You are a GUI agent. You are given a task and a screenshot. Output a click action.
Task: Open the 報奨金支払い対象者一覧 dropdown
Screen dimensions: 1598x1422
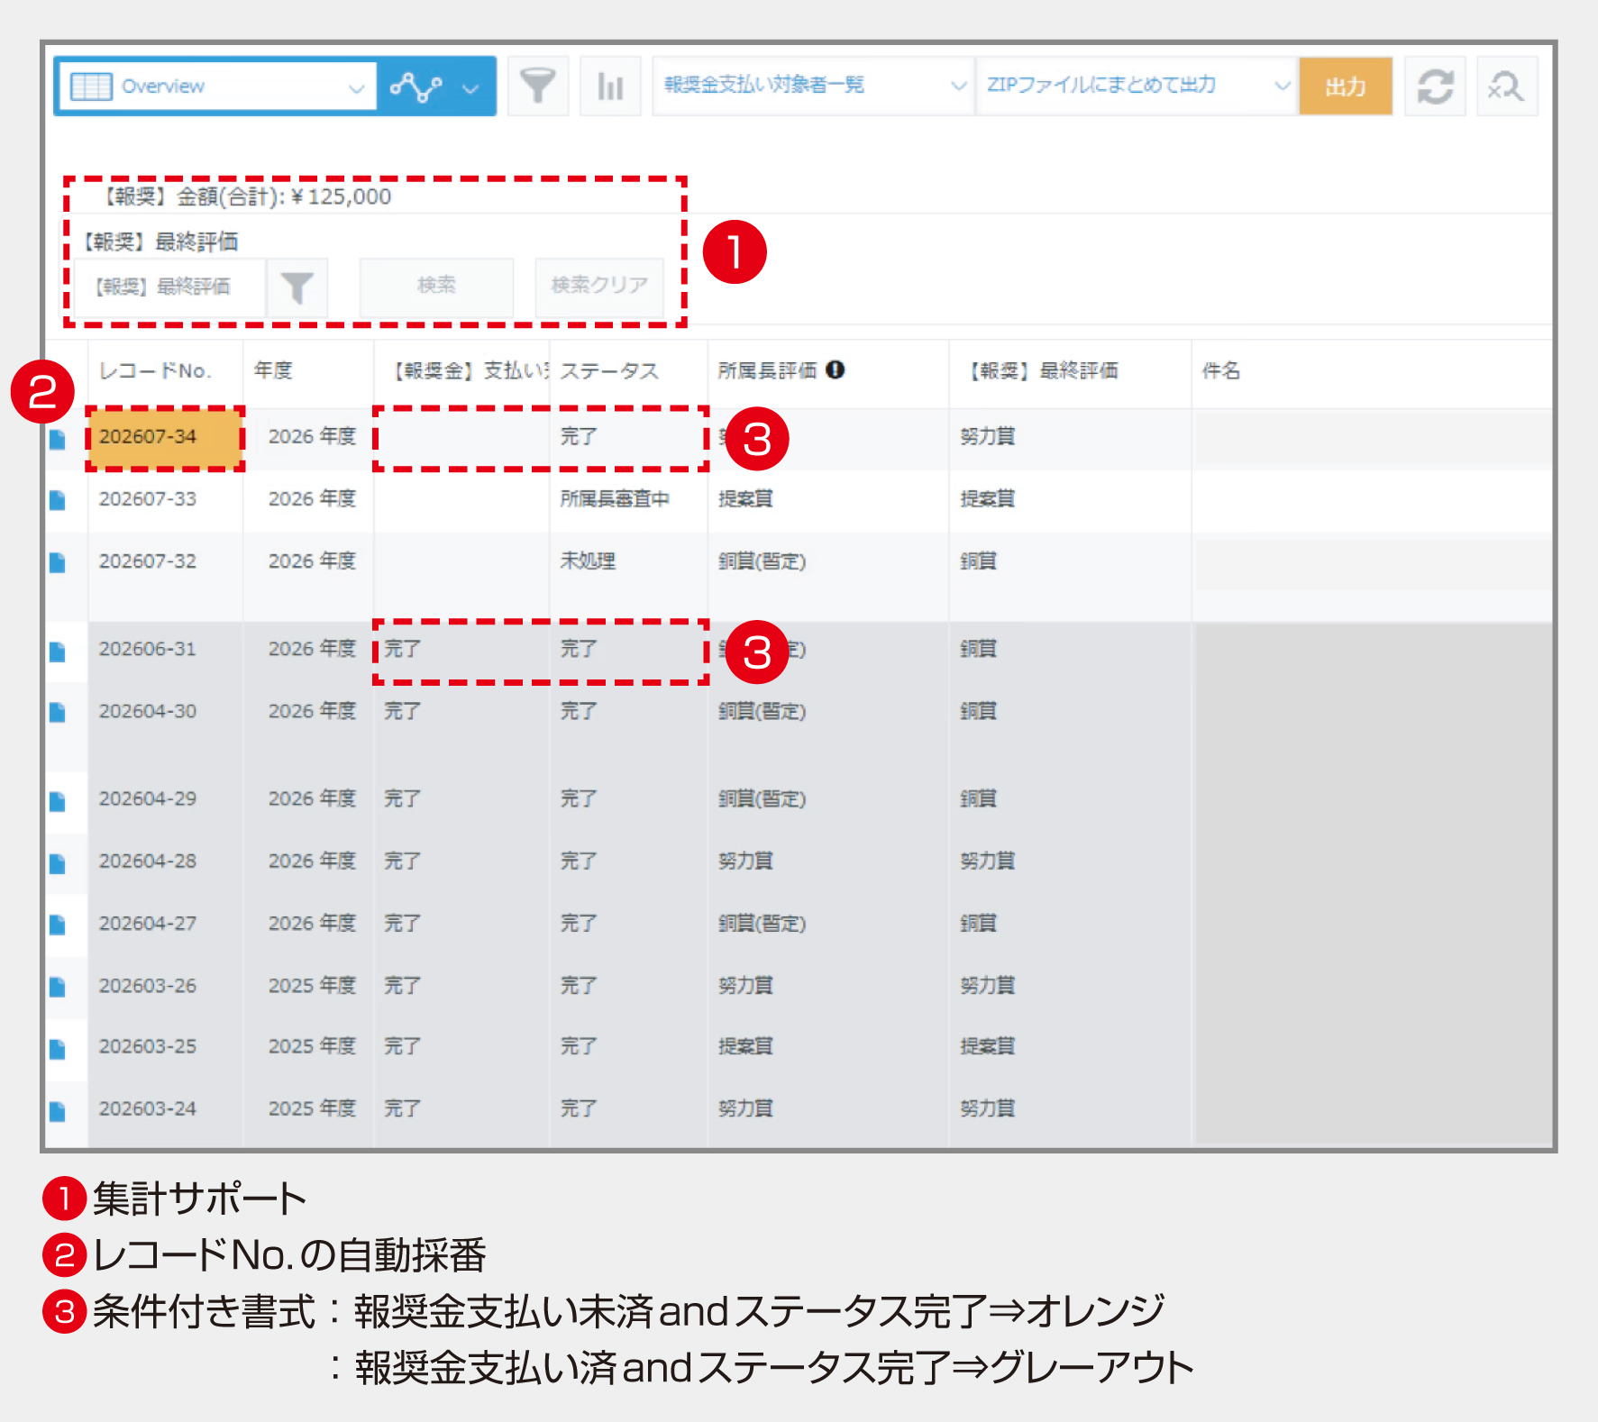(814, 86)
